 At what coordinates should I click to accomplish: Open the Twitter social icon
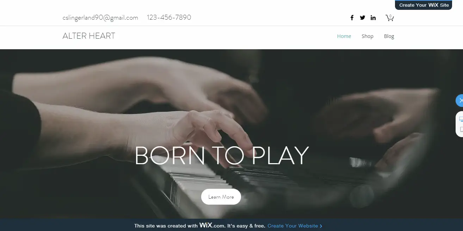pos(363,18)
